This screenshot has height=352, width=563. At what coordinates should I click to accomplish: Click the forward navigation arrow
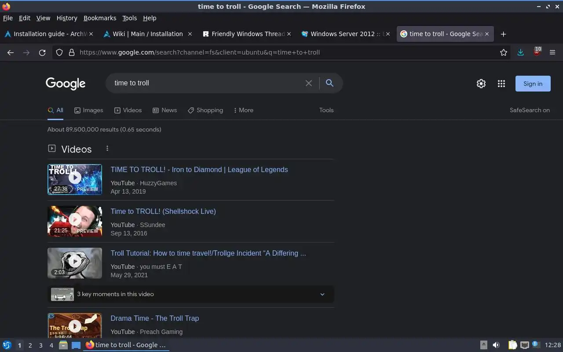[26, 52]
